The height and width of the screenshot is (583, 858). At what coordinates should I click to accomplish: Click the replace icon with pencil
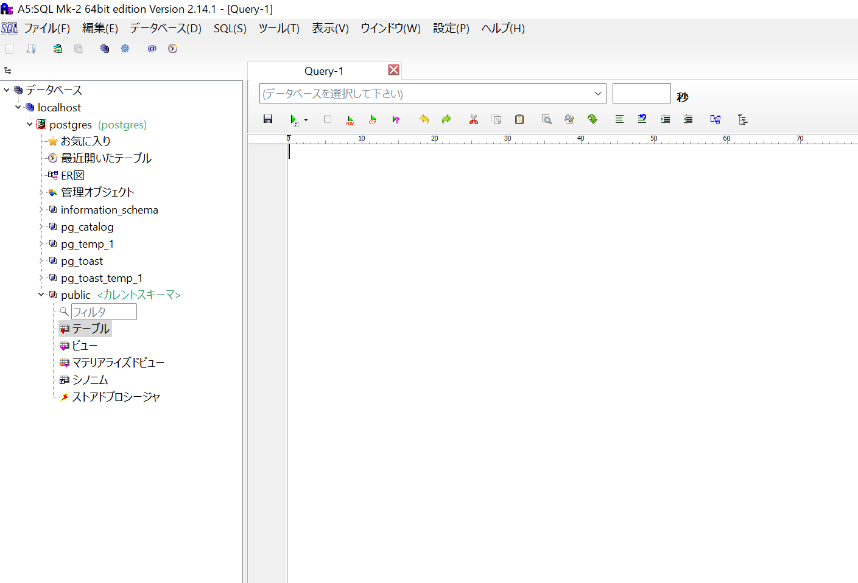coord(569,119)
